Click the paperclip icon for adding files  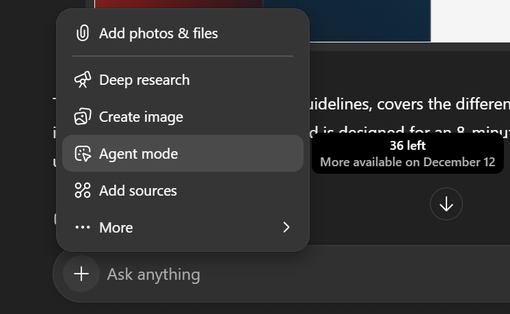coord(82,33)
